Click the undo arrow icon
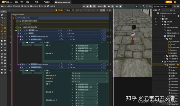Image resolution: width=180 pixels, height=106 pixels. (x=137, y=6)
